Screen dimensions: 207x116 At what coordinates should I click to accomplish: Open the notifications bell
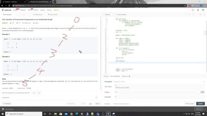click(198, 10)
